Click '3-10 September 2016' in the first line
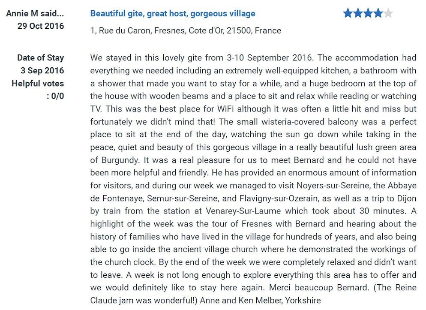Image resolution: width=426 pixels, height=310 pixels. click(270, 58)
